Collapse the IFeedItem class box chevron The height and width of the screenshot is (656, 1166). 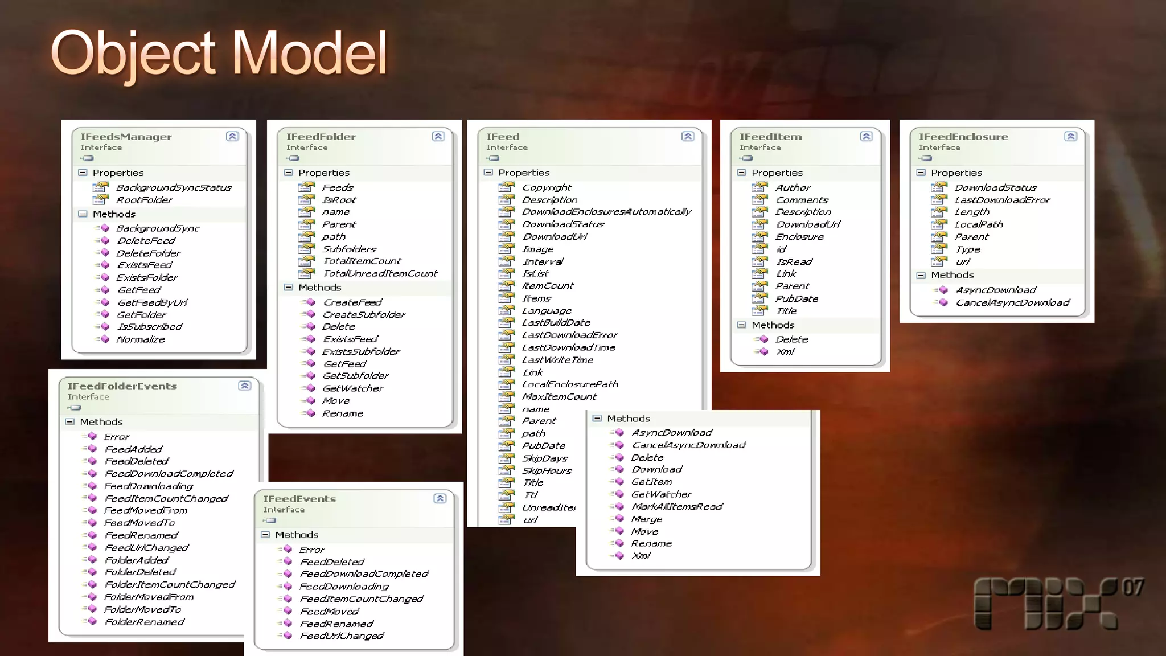click(866, 136)
